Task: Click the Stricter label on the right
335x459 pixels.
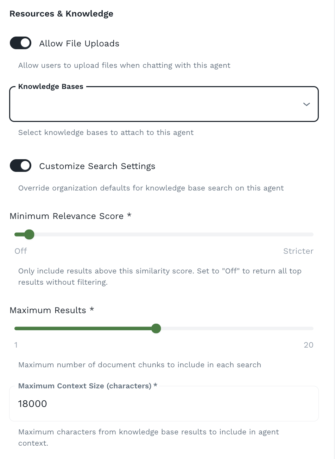Action: 298,251
